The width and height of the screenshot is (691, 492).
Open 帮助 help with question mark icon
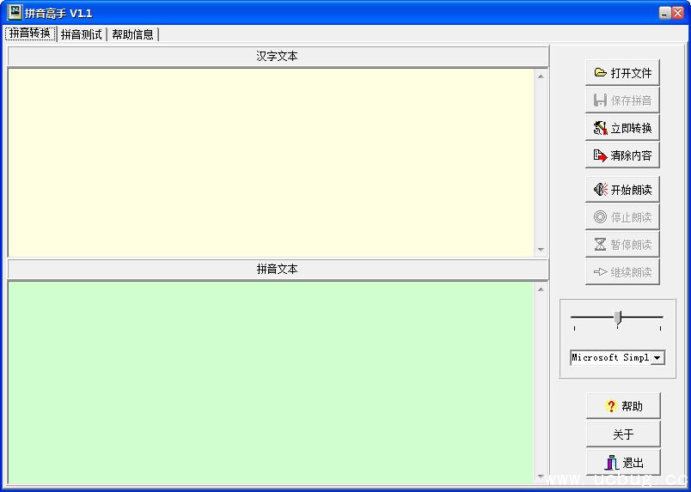[x=622, y=406]
